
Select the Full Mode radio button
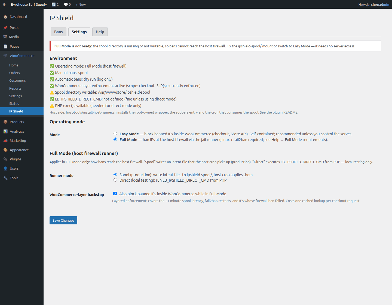115,139
